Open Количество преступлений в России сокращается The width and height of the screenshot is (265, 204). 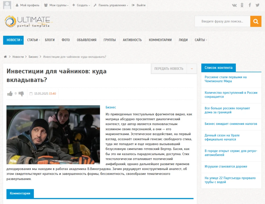tap(231, 95)
